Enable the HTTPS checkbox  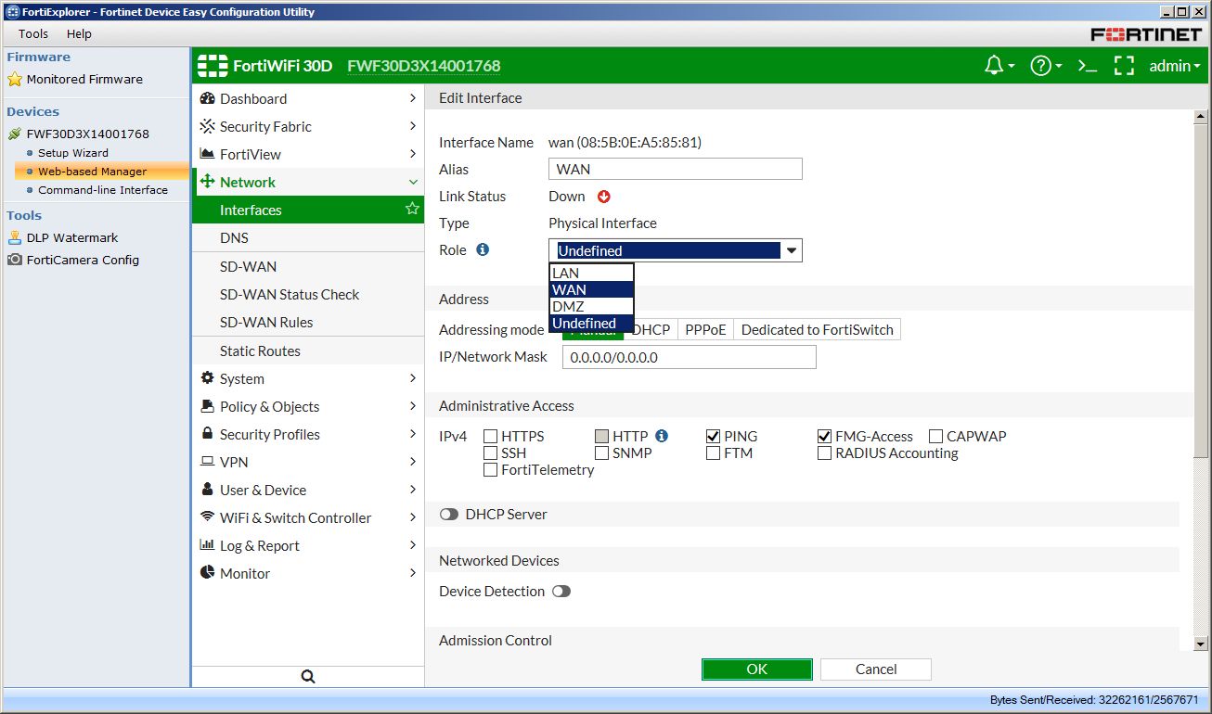click(490, 436)
